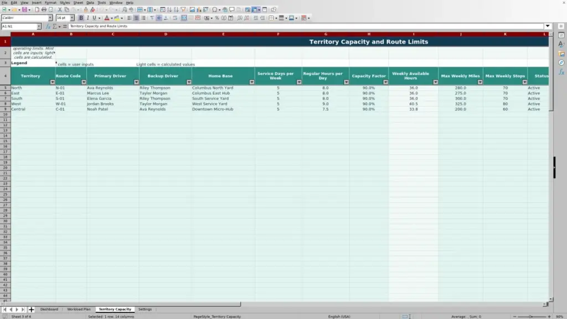Go to the last sheet tab button
The image size is (567, 319).
23,310
